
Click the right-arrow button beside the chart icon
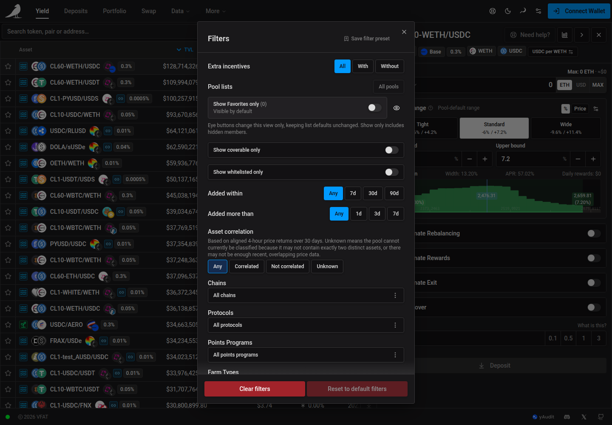[582, 35]
